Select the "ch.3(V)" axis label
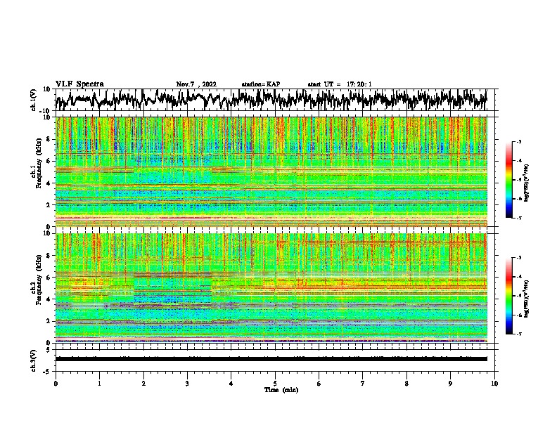Viewport: 557px width, 430px height. tap(34, 360)
